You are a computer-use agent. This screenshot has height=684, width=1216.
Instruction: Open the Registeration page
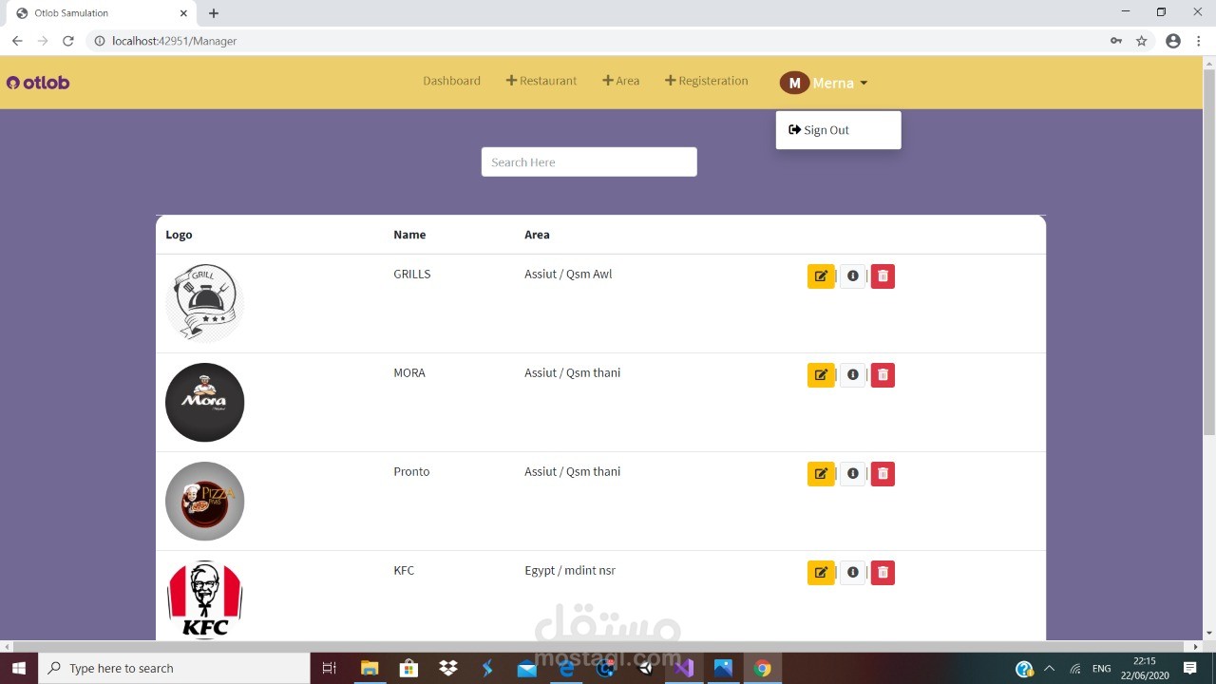(x=707, y=81)
